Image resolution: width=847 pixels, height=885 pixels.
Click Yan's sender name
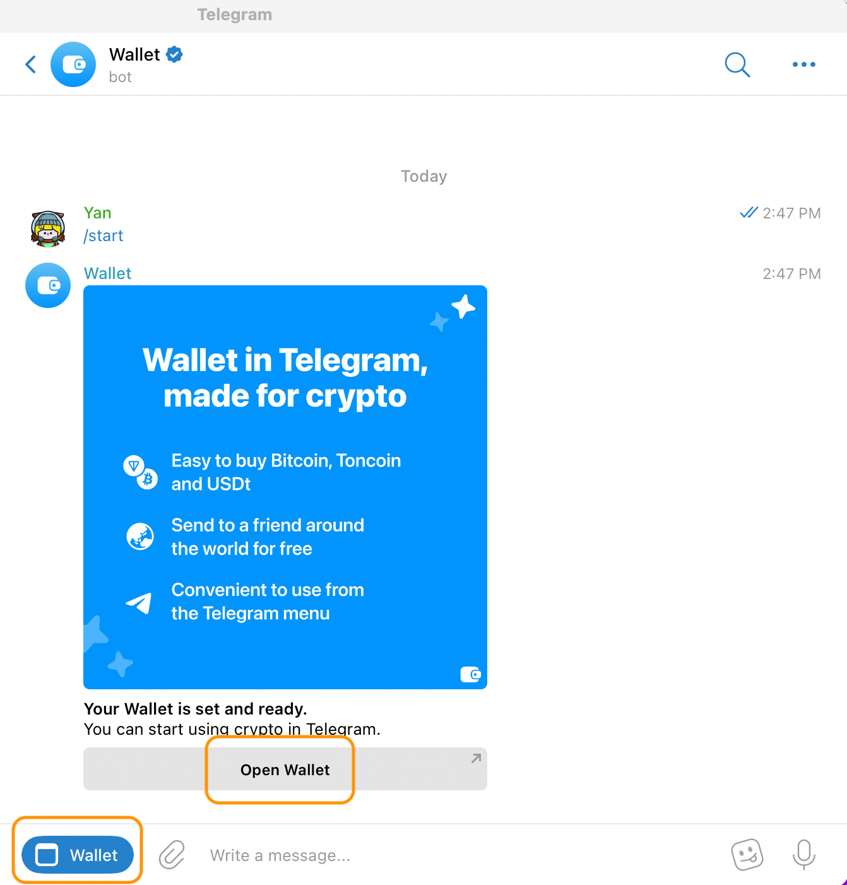(x=97, y=213)
